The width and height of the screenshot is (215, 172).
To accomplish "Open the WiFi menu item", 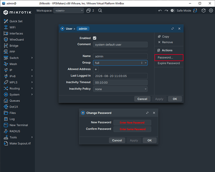I will 9,27.
